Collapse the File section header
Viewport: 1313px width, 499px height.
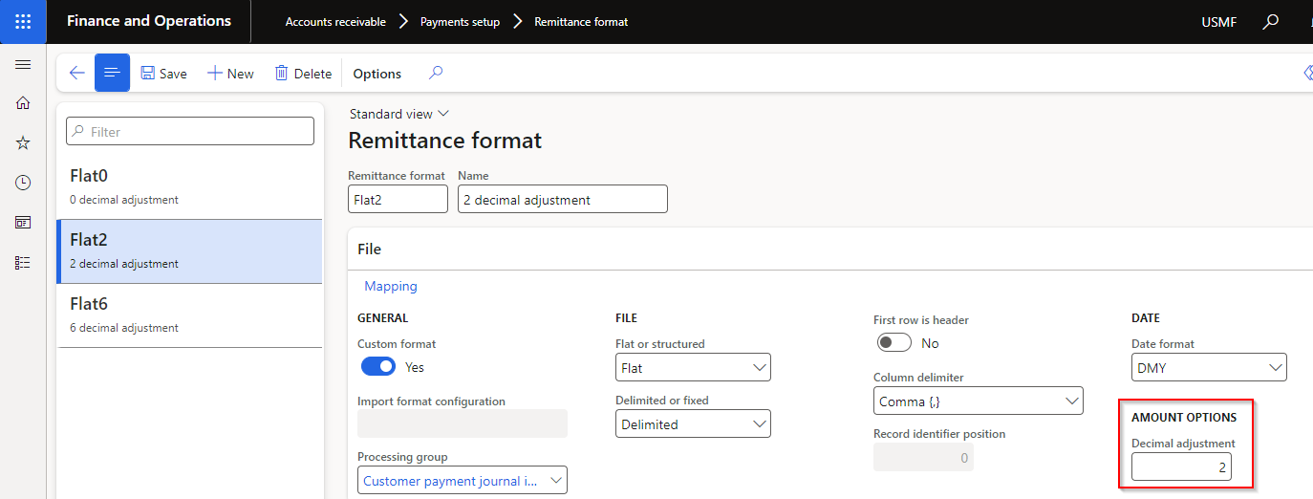tap(830, 249)
